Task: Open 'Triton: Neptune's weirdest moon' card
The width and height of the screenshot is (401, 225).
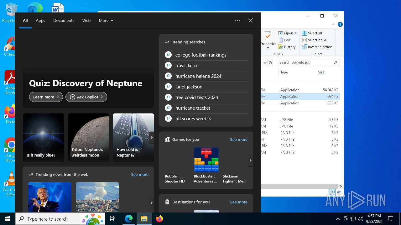Action: [x=88, y=137]
